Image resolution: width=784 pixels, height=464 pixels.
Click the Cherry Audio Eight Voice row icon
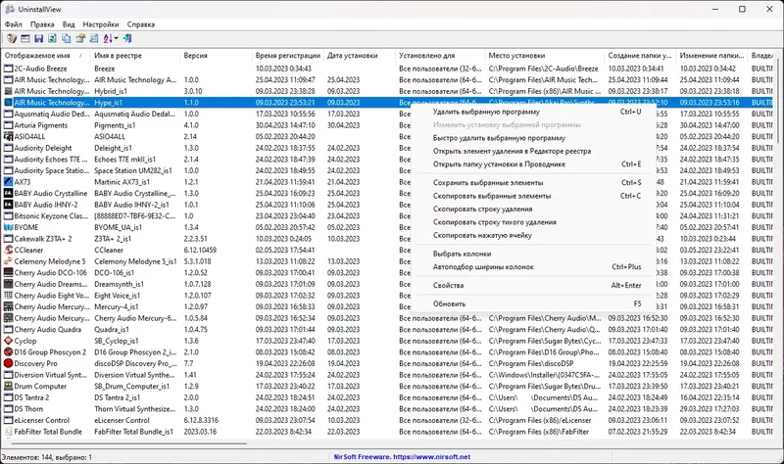click(8, 296)
